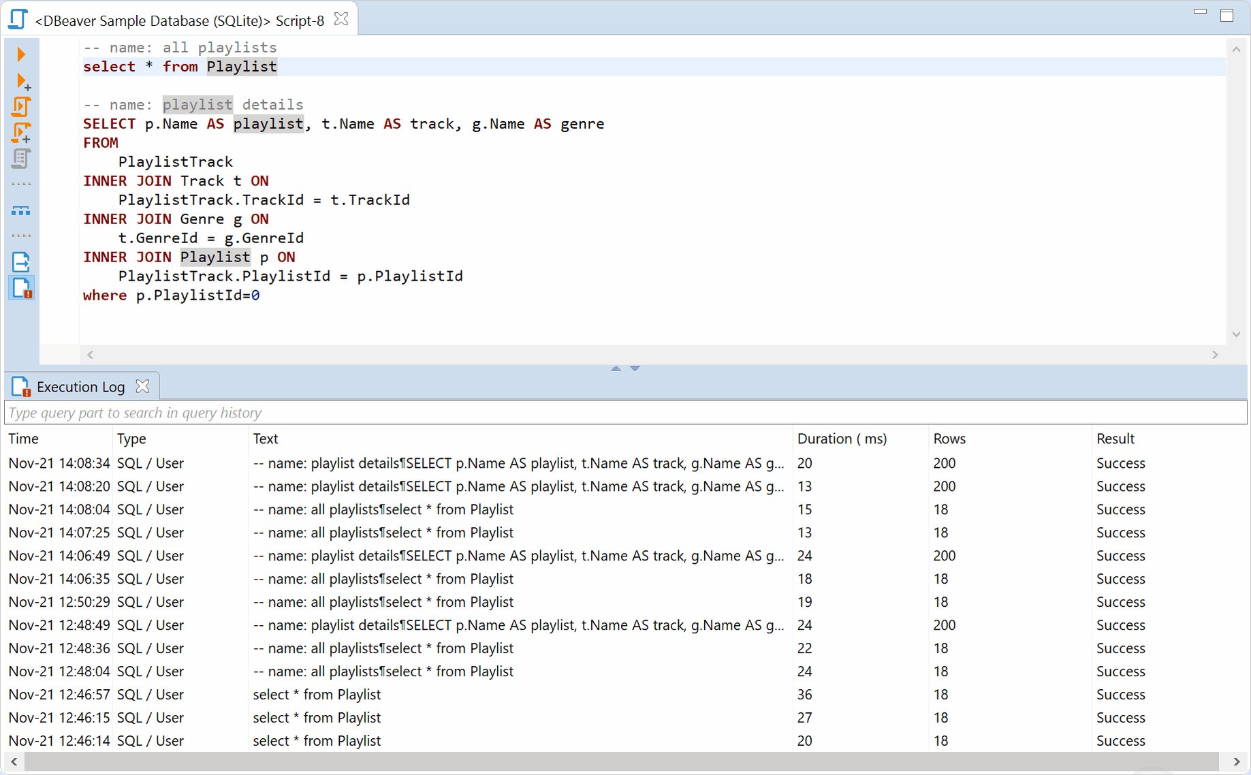The width and height of the screenshot is (1251, 775).
Task: Execute SQL statement in new tab icon
Action: pyautogui.click(x=22, y=82)
